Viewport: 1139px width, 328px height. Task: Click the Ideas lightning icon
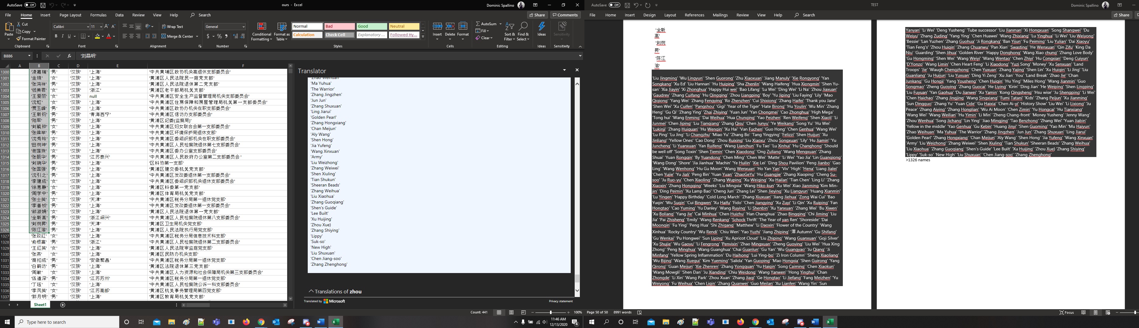tap(541, 29)
